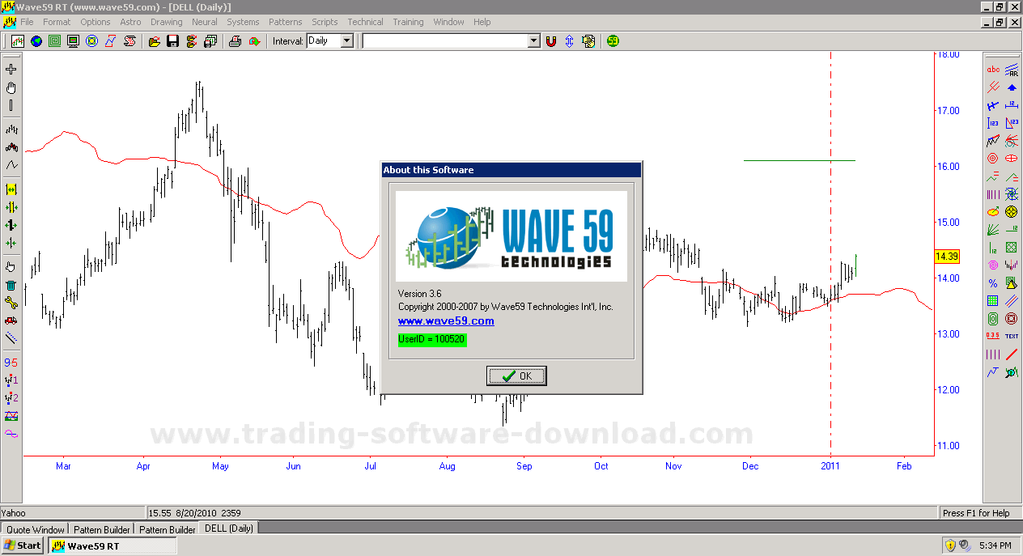Select the red magnet snap tool
This screenshot has width=1023, height=556.
pos(551,40)
